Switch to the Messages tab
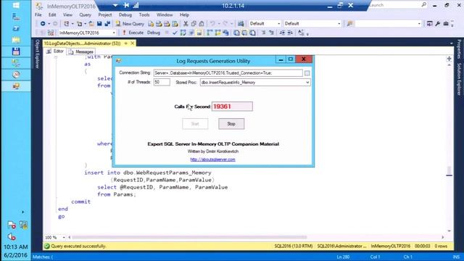Image resolution: width=464 pixels, height=261 pixels. pyautogui.click(x=81, y=51)
